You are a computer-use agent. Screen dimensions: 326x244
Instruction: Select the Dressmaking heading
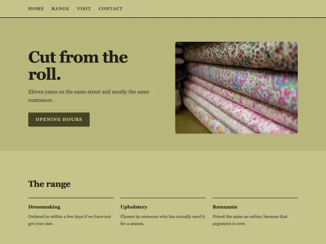coord(45,207)
